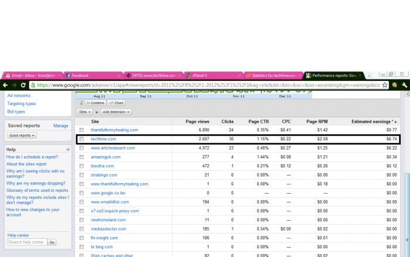Open the extension icon beside the star
Viewport: 410px width, 257px height.
(x=395, y=85)
